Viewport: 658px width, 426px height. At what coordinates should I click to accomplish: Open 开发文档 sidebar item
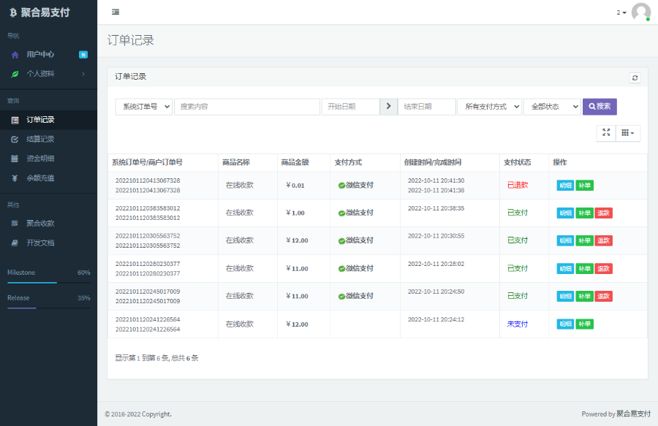point(49,243)
